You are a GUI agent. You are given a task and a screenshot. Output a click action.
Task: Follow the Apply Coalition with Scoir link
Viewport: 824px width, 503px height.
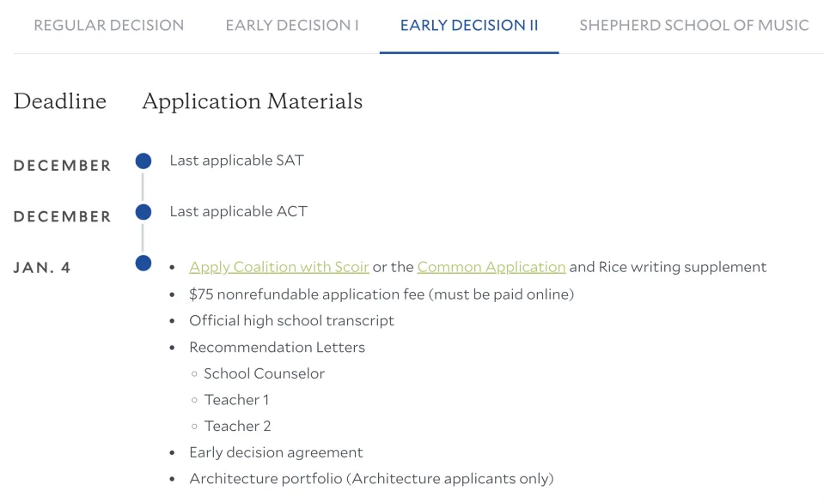point(279,267)
